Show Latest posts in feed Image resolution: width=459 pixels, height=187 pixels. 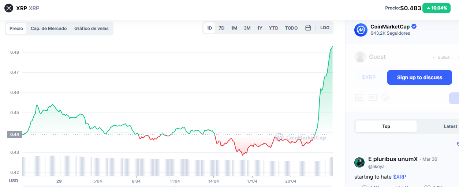click(x=450, y=126)
